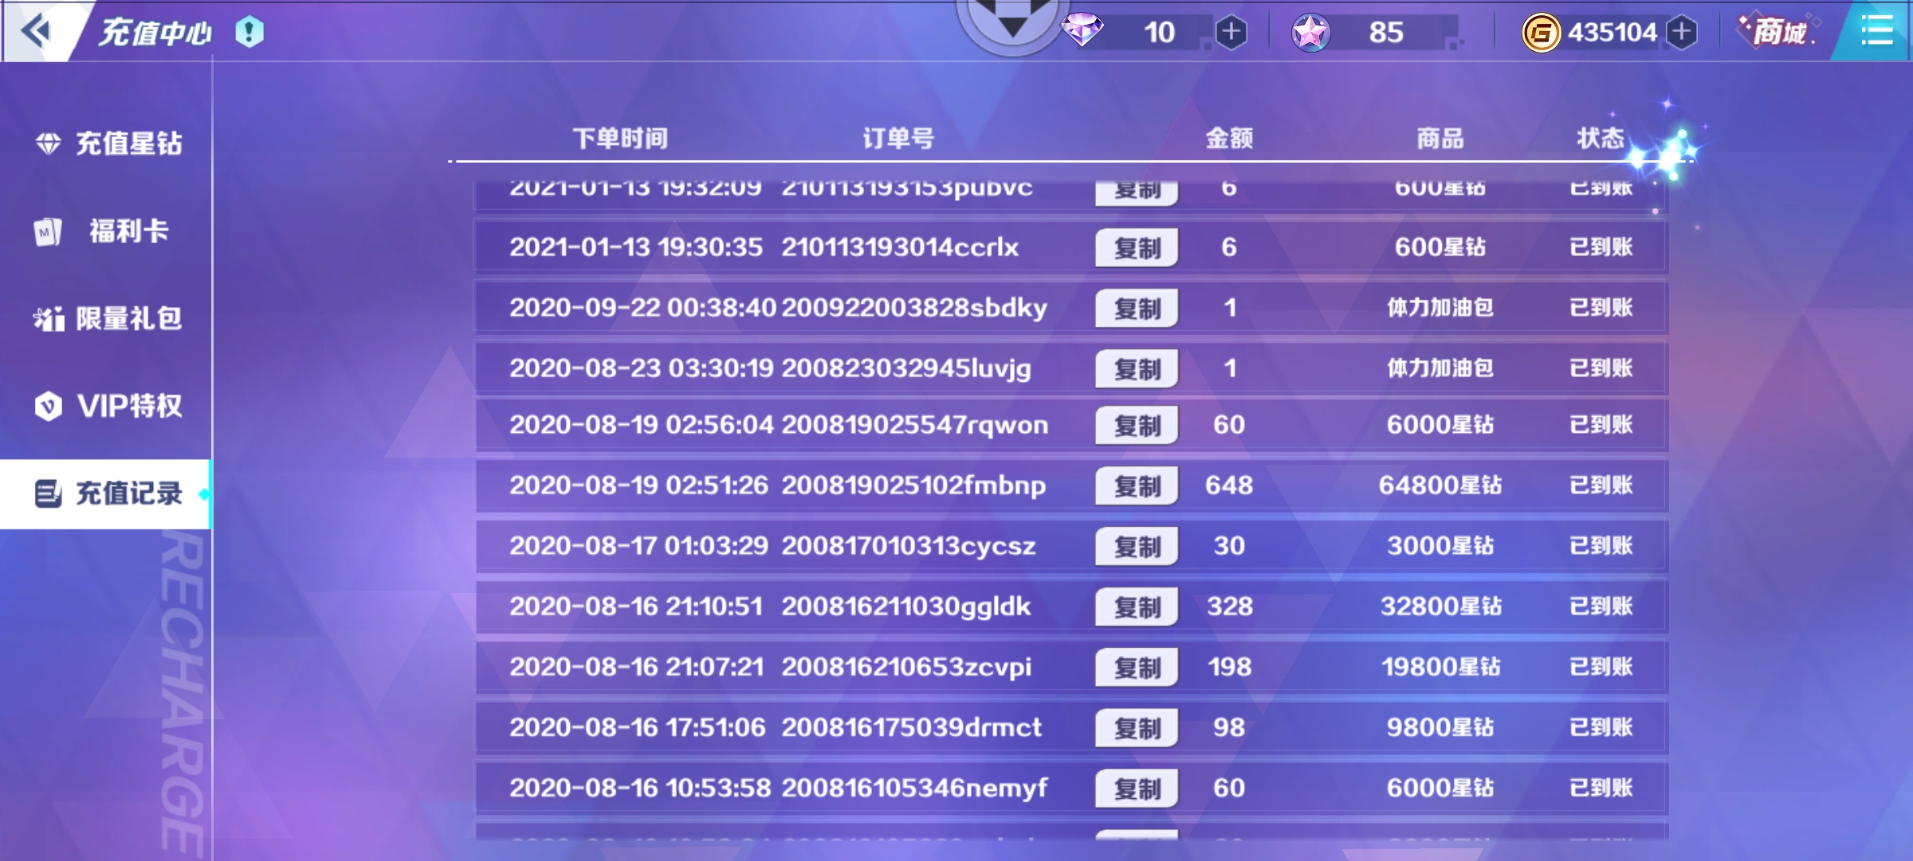
Task: Click the 64800星钻 product cell
Action: click(x=1440, y=486)
